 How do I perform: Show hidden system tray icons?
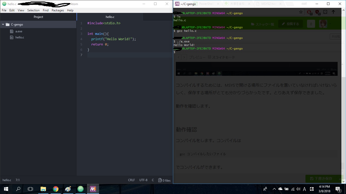coord(274,189)
